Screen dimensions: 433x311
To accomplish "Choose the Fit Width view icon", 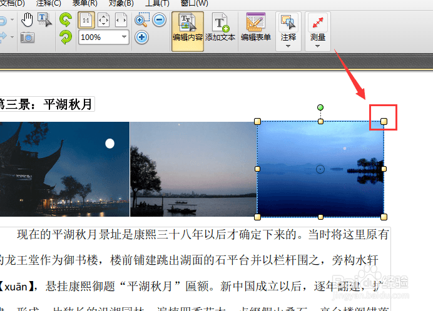I will [121, 20].
